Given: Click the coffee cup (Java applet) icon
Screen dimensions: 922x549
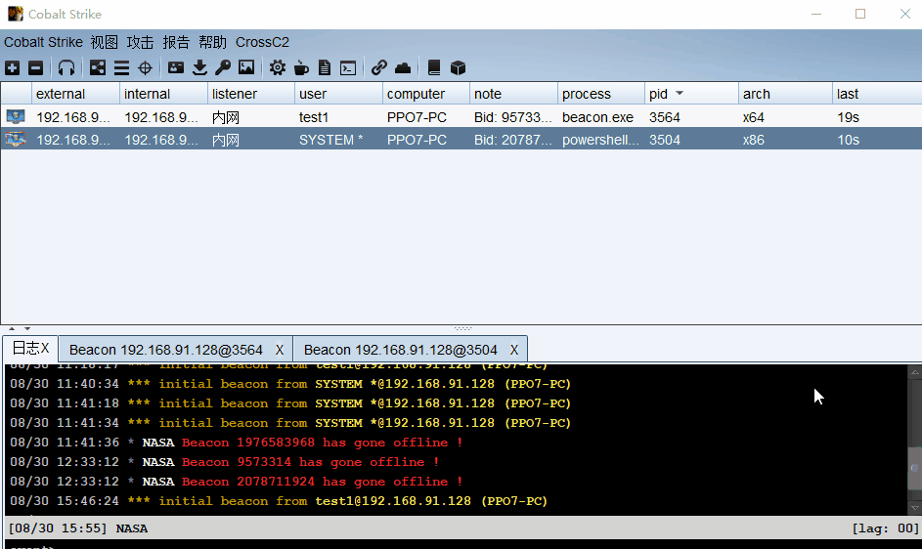Looking at the screenshot, I should [301, 68].
